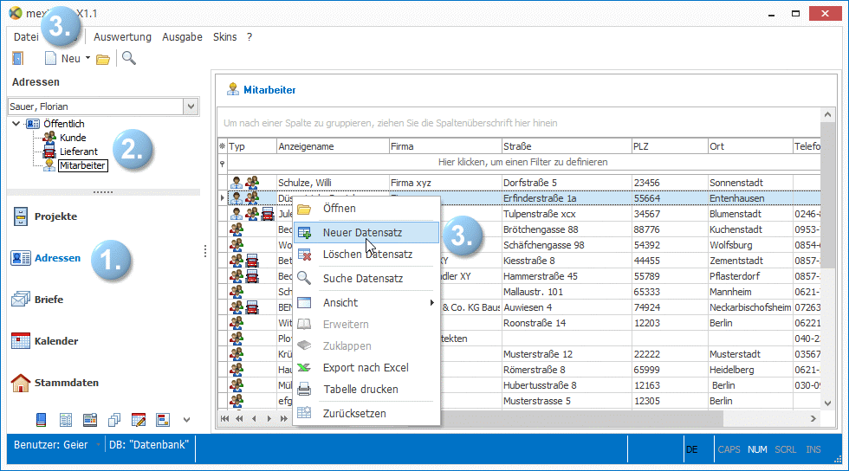The width and height of the screenshot is (849, 471).
Task: Click the vertical scrollbar up arrow
Action: pos(827,115)
